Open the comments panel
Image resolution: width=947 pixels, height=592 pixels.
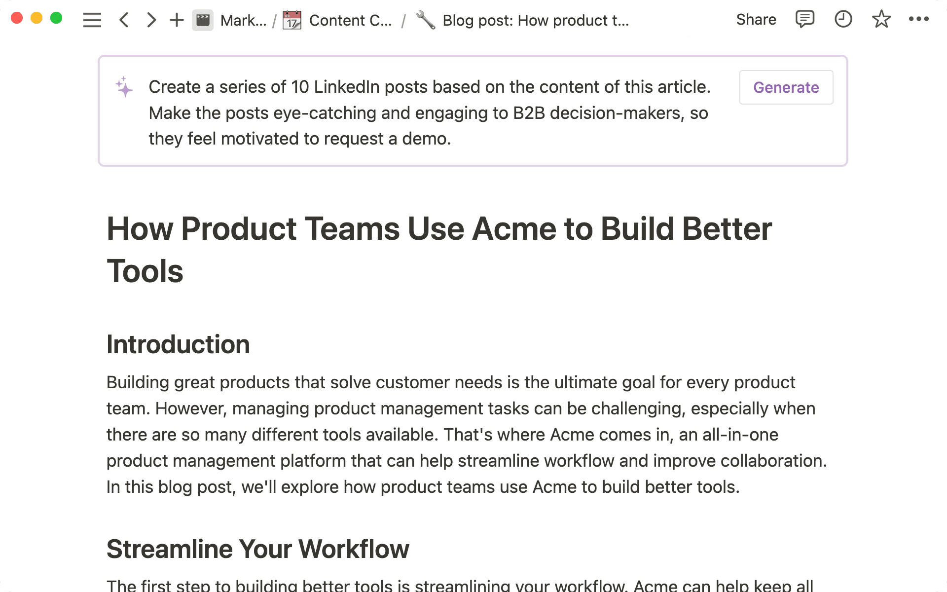pos(804,19)
